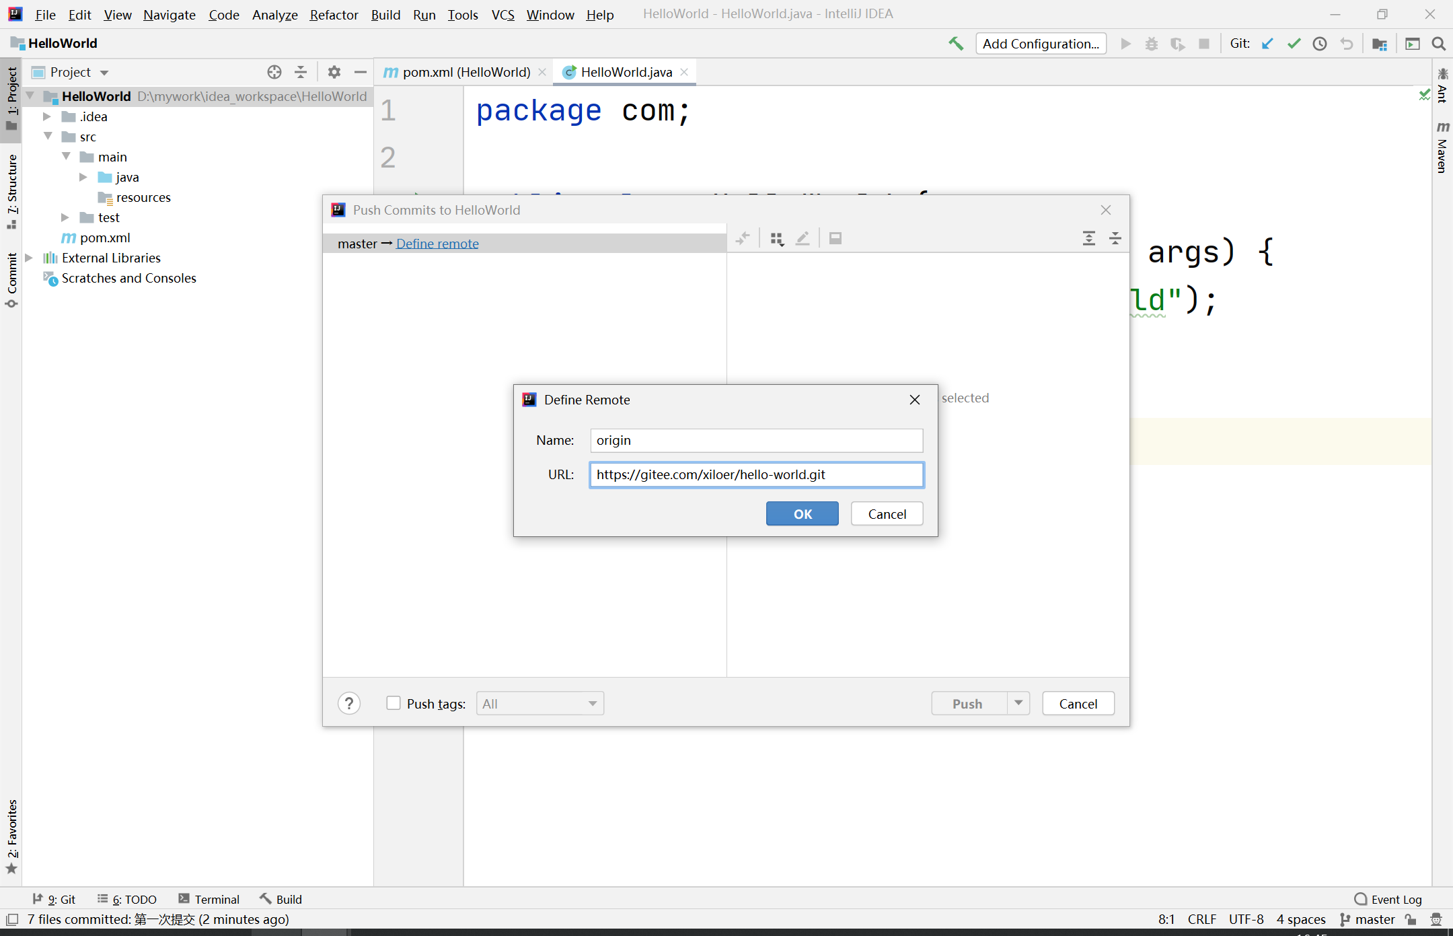Click the Run Anything icon in toolbar
This screenshot has width=1453, height=936.
point(1413,44)
